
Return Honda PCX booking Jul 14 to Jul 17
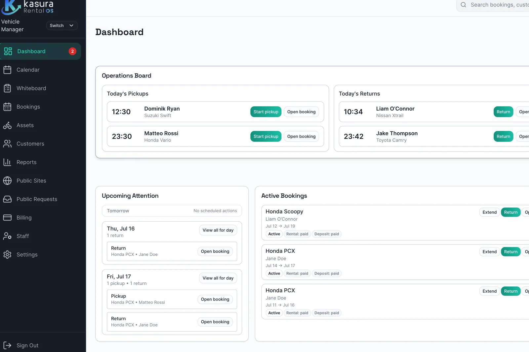coord(511,252)
